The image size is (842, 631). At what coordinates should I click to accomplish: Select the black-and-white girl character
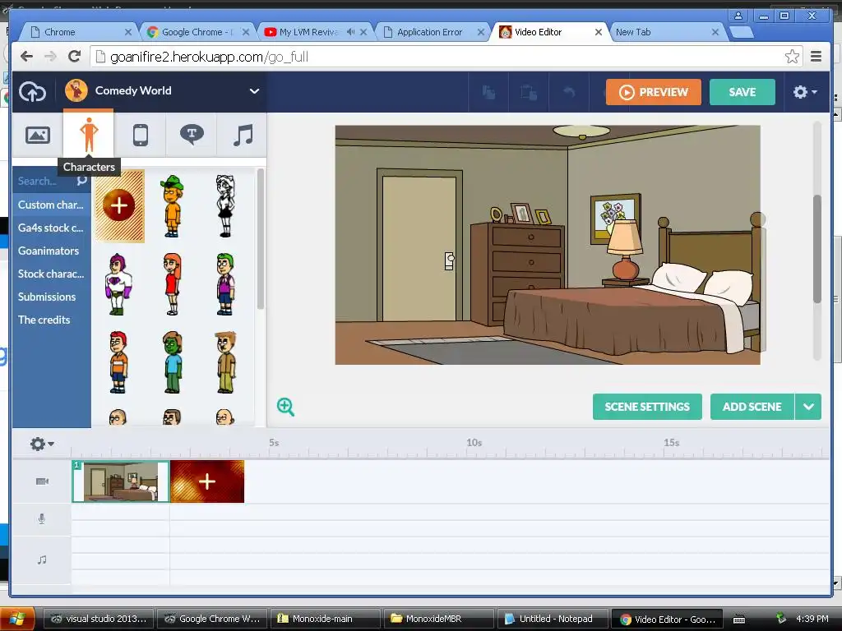click(x=225, y=206)
